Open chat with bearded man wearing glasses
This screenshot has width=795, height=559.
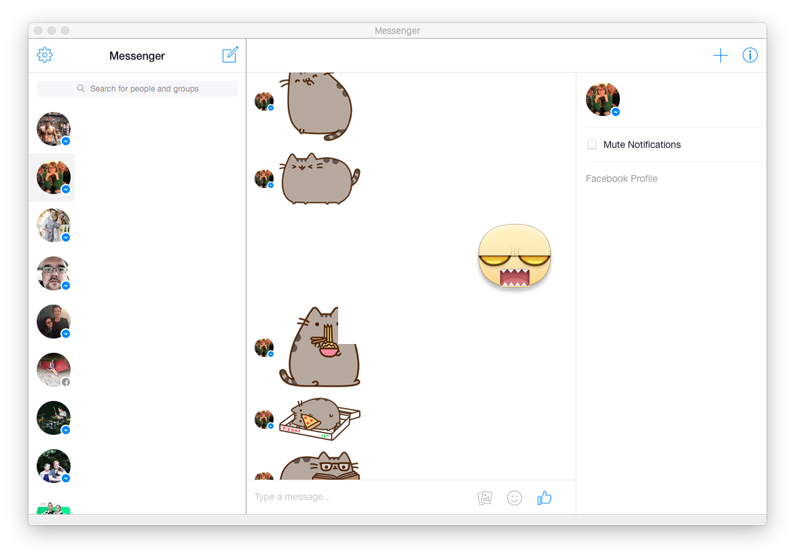(x=53, y=273)
